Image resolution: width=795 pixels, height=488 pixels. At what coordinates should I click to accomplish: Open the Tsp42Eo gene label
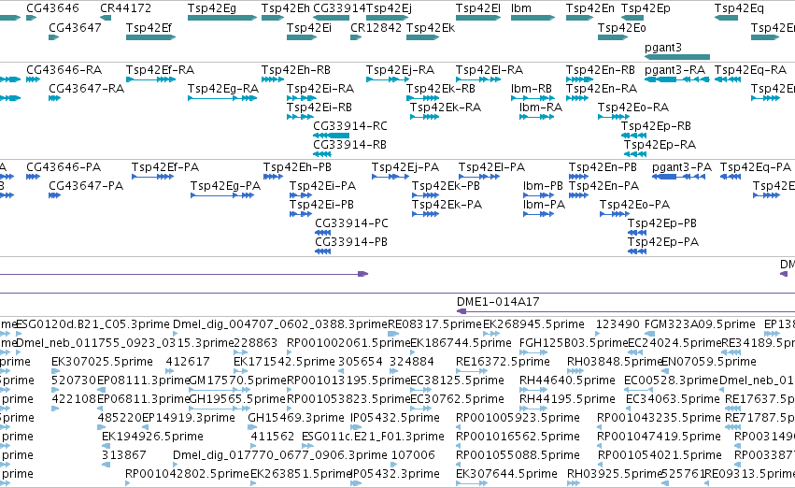[x=621, y=27]
